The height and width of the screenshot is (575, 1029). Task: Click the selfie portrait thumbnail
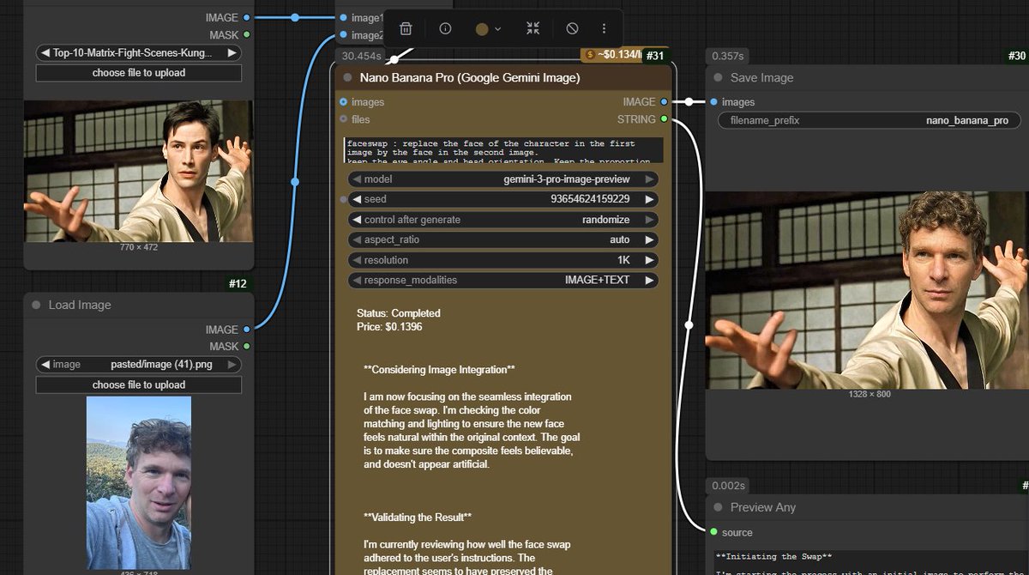[138, 482]
